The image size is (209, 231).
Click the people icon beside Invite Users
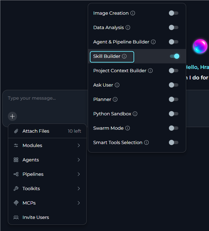(x=16, y=217)
